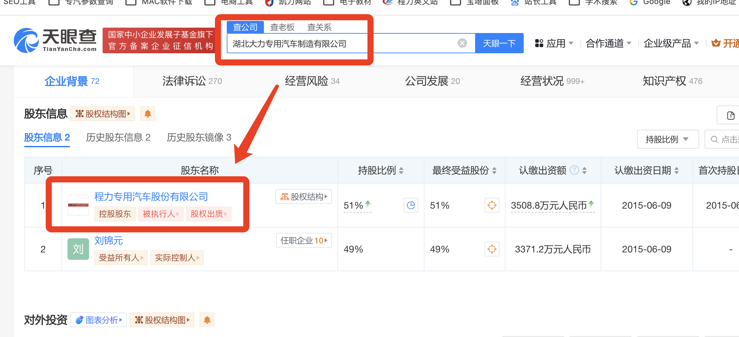Sort table by 持股比例 column arrows
Viewport: 739px width, 337px height.
401,171
